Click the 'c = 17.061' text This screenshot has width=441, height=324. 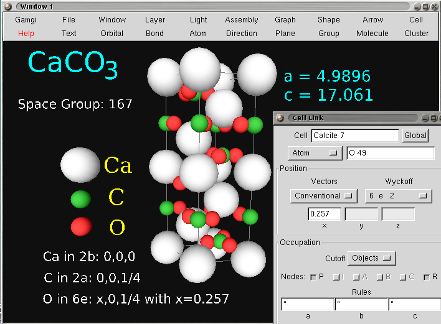(x=328, y=95)
